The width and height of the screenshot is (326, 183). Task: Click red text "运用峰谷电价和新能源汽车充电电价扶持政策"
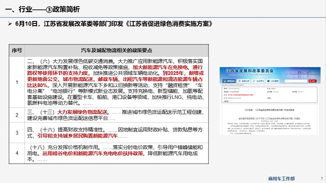coord(93,154)
